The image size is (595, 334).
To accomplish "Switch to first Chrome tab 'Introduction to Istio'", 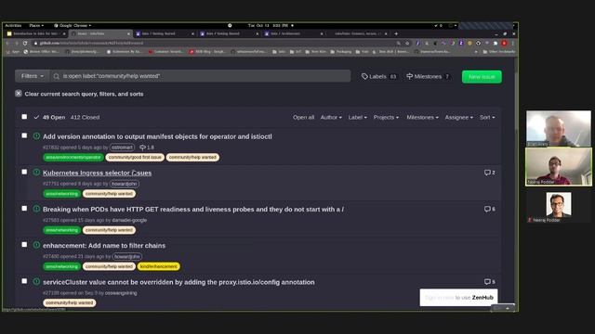I will click(35, 33).
